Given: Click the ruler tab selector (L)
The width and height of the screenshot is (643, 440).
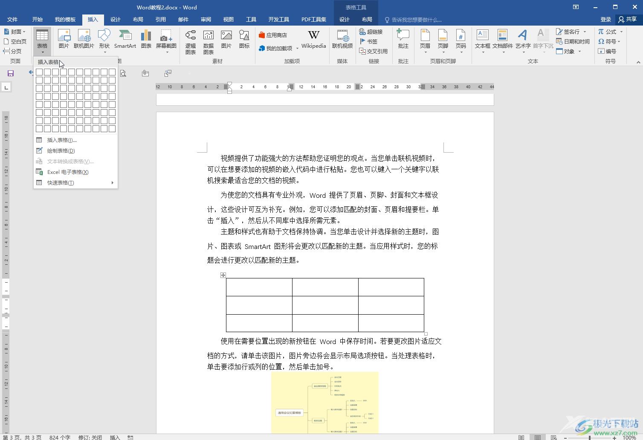Looking at the screenshot, I should pos(6,87).
